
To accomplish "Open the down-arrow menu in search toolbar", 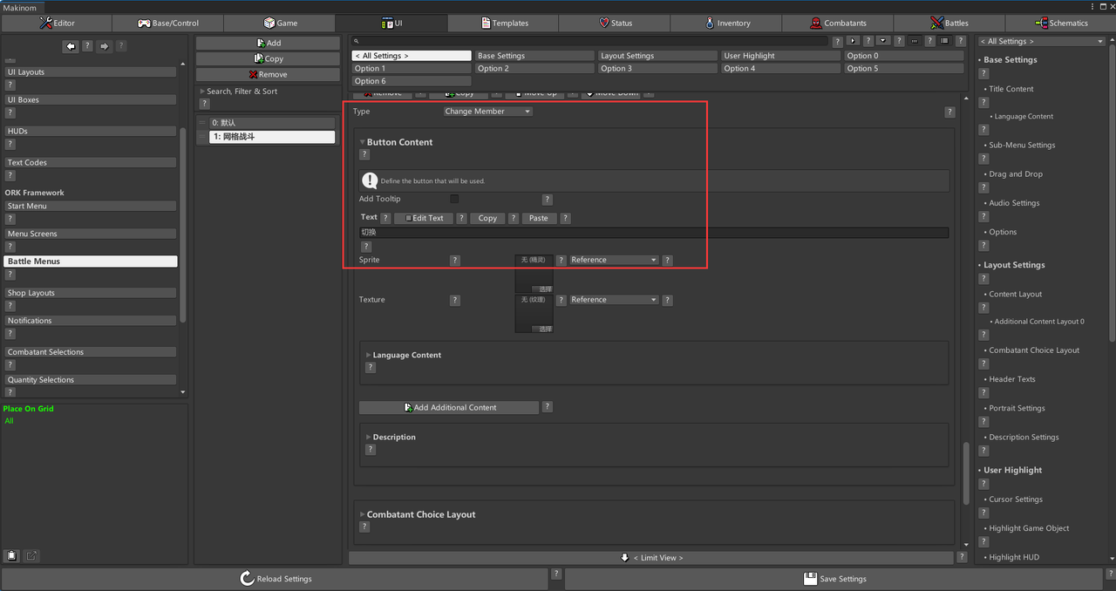I will [x=883, y=41].
